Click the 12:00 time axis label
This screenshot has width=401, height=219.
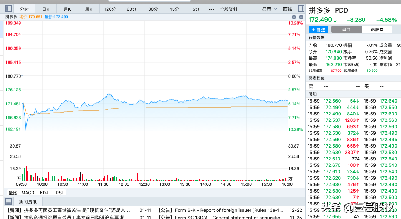[x=124, y=184]
